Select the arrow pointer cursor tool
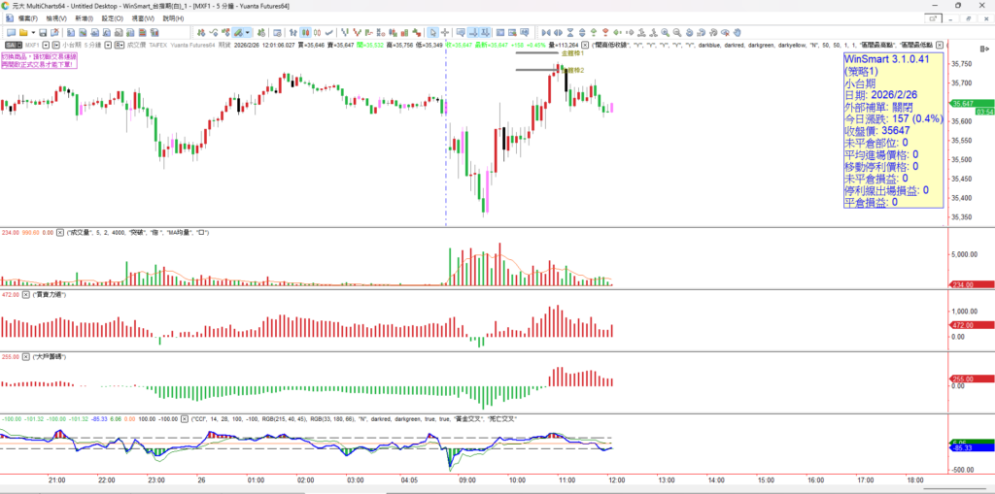Screen dimensions: 995x494 tap(431, 32)
